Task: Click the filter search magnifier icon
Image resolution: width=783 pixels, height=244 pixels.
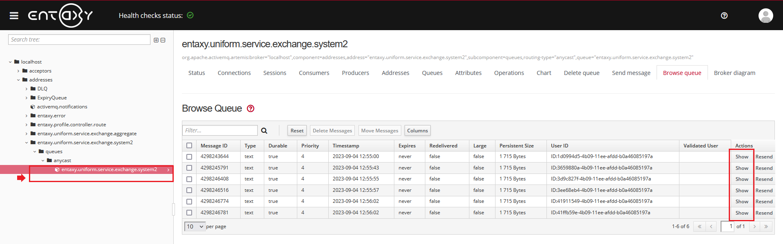Action: [264, 131]
